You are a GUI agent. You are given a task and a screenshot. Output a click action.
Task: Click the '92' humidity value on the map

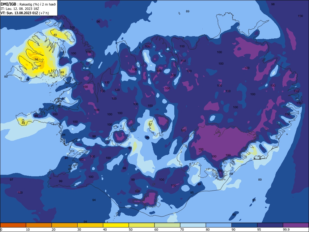(x=28, y=80)
